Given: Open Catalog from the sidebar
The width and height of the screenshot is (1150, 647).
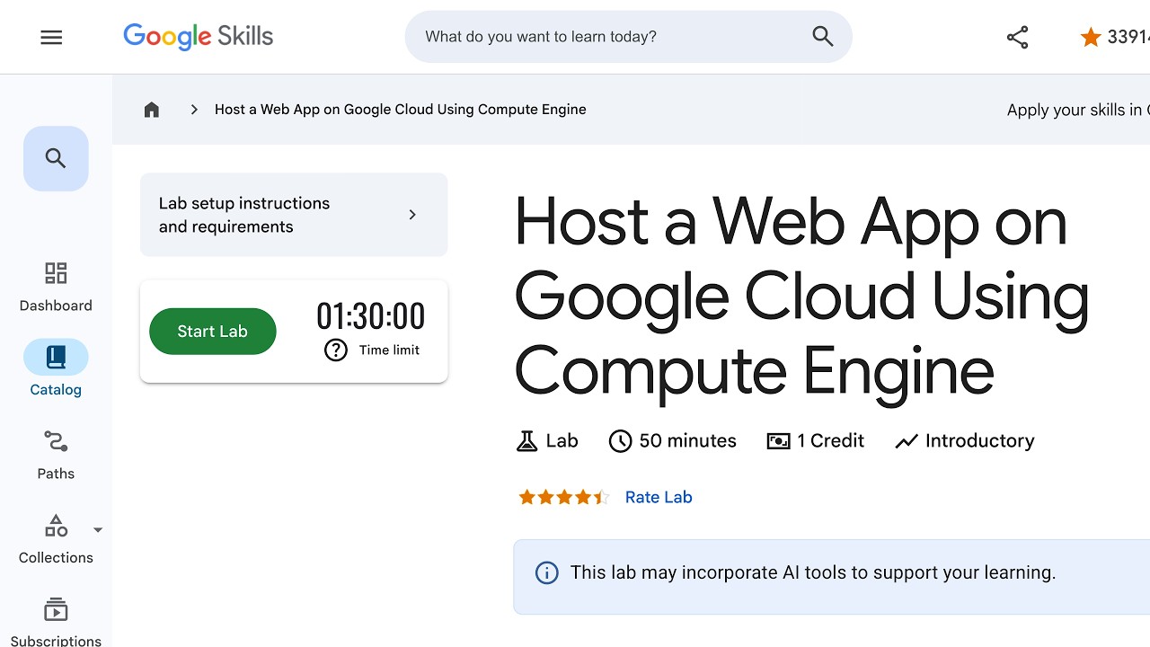Looking at the screenshot, I should click(x=56, y=368).
